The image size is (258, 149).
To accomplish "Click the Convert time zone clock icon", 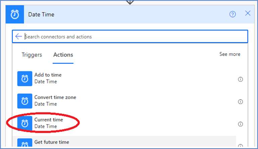I will click(25, 101).
